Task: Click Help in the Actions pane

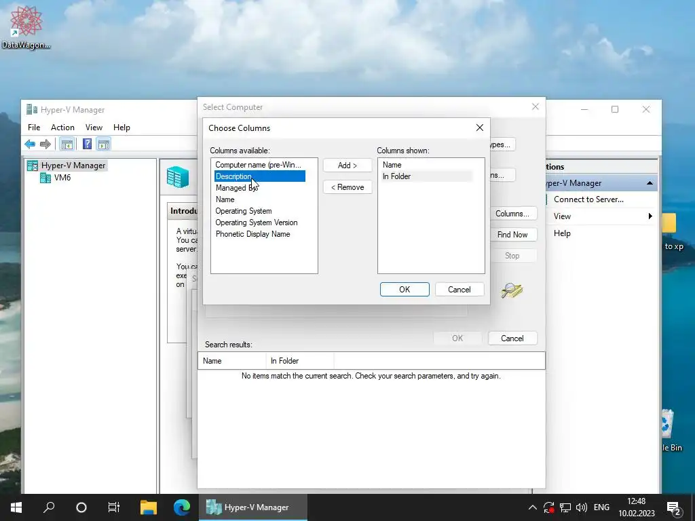Action: tap(562, 233)
